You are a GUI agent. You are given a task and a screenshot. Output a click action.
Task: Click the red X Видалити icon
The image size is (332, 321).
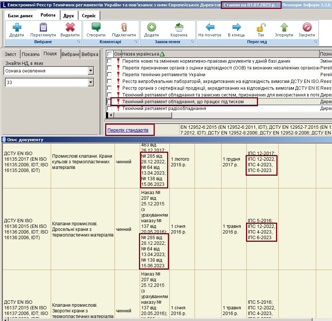(x=70, y=27)
